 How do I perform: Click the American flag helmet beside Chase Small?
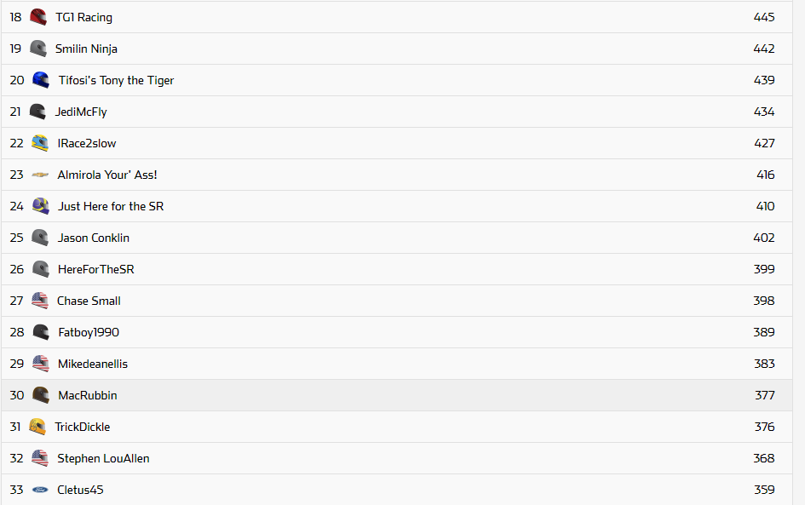pos(40,301)
